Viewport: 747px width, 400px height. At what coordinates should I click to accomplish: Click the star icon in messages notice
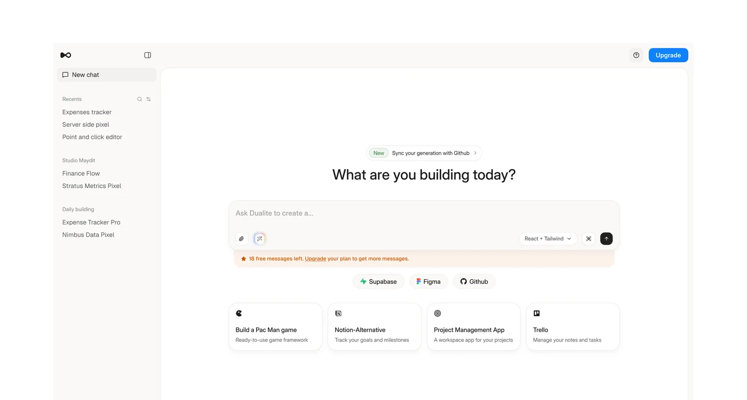click(x=243, y=259)
